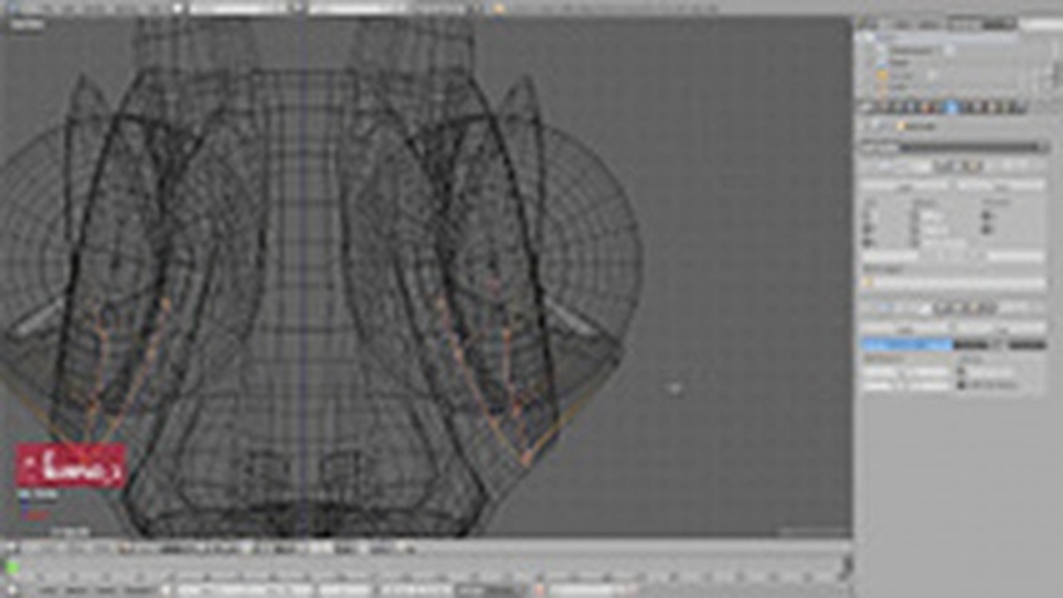
Task: Click the 3D View editor type icon
Action: pos(12,549)
